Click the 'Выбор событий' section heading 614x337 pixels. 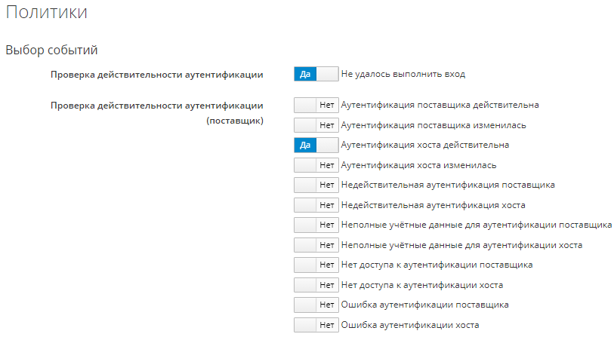pyautogui.click(x=52, y=51)
